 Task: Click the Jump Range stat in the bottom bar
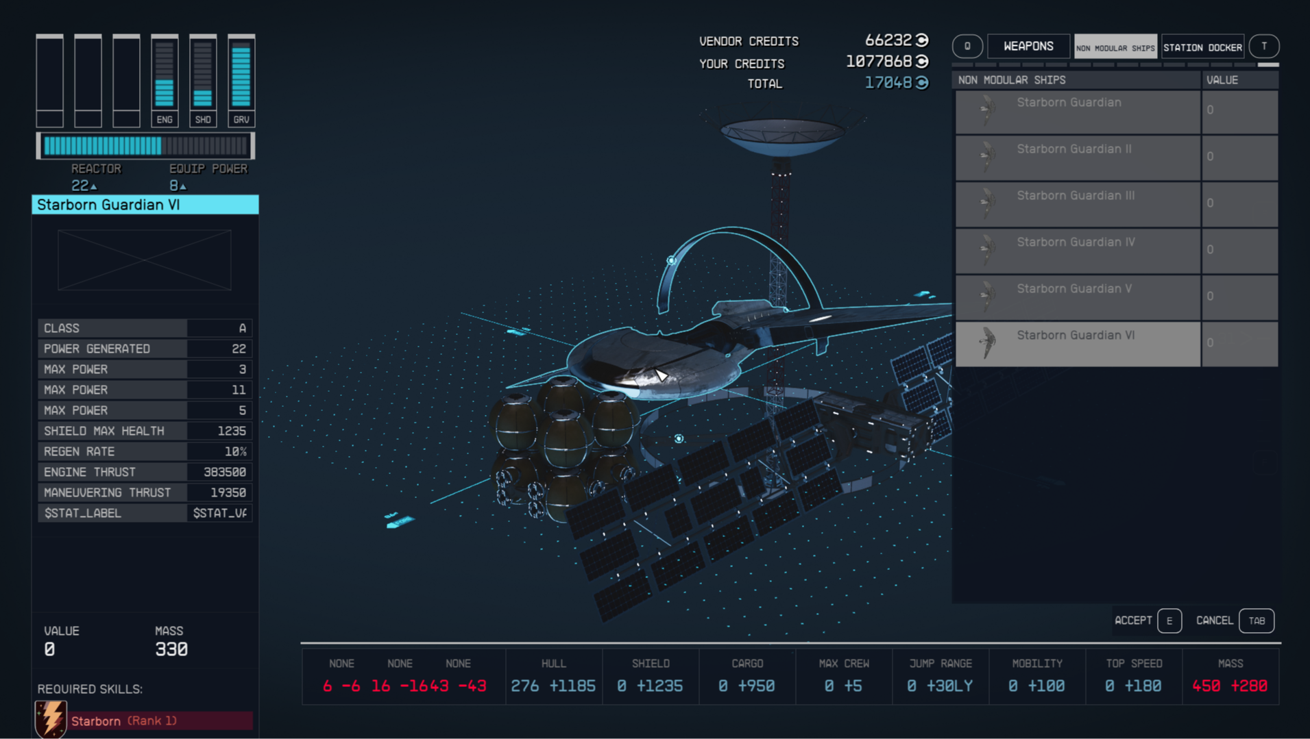pos(941,676)
